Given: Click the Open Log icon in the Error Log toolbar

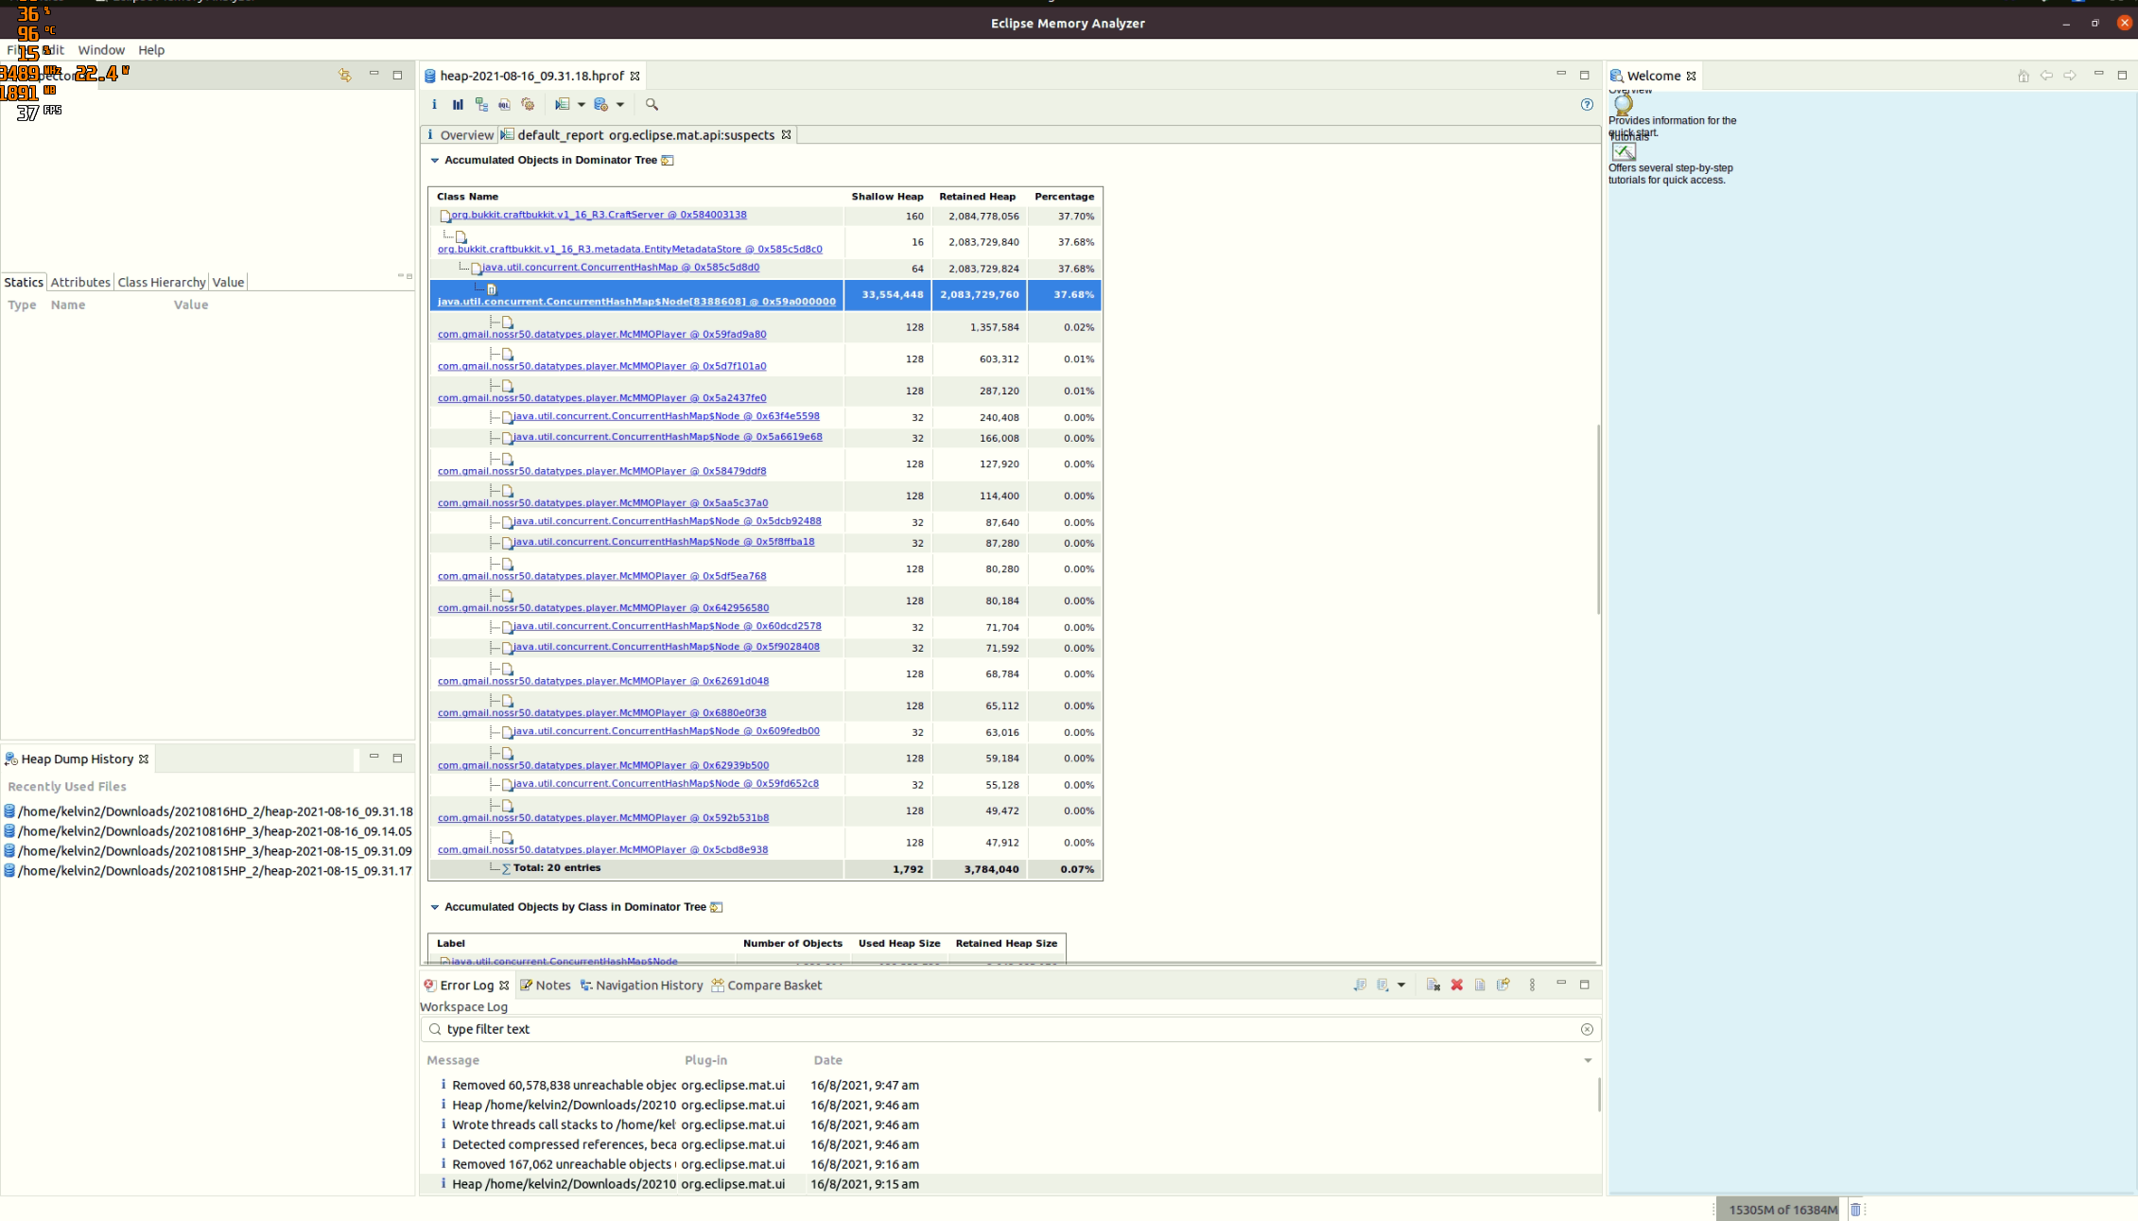Looking at the screenshot, I should click(1480, 985).
